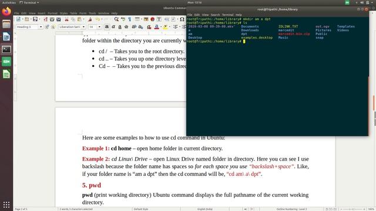376x211 pixels.
Task: Click the English (India) language status field
Action: (205, 209)
